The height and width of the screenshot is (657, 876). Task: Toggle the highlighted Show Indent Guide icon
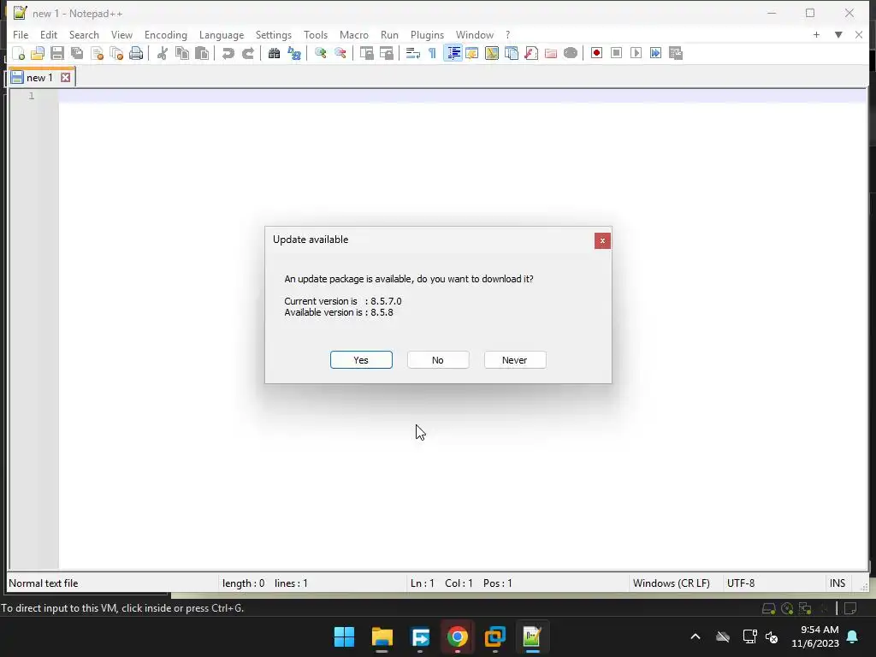tap(453, 53)
